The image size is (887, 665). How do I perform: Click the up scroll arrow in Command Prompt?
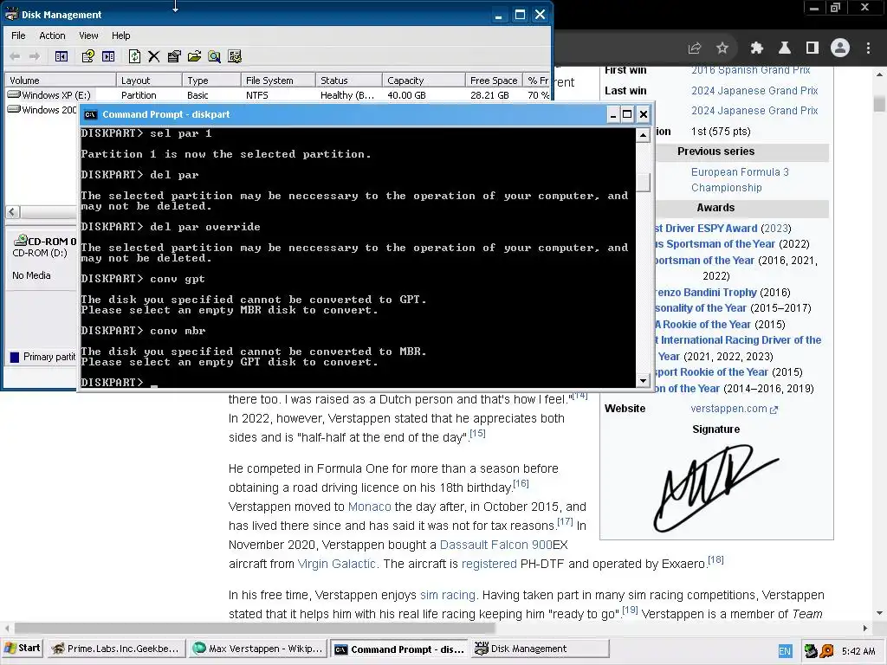tap(644, 135)
